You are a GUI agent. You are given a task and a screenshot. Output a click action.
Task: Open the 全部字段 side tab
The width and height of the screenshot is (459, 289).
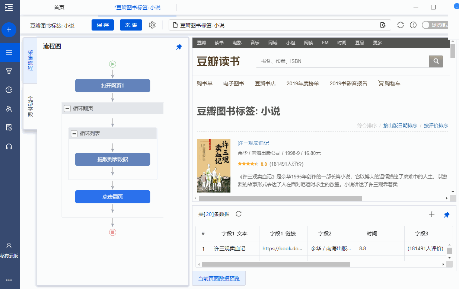(30, 107)
